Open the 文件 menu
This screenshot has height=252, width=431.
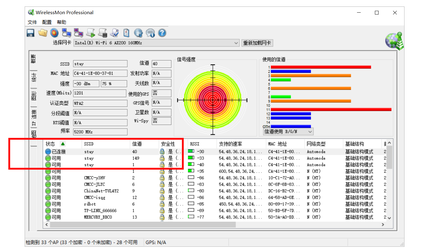pos(32,22)
